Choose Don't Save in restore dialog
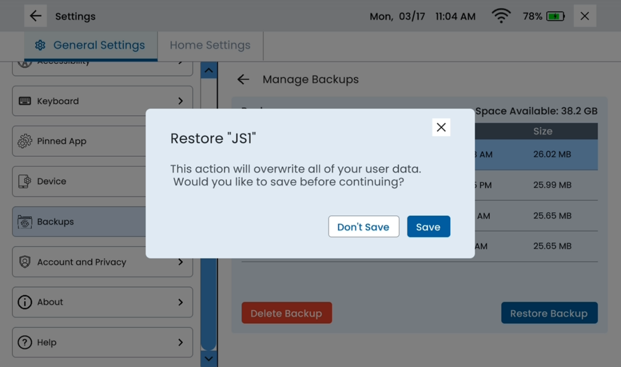Screen dimensions: 621x367 coord(363,227)
